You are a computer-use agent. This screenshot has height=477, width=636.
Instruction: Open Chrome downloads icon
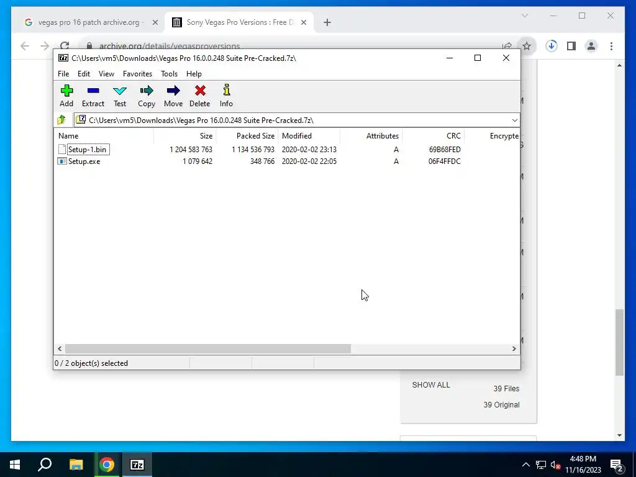click(551, 46)
